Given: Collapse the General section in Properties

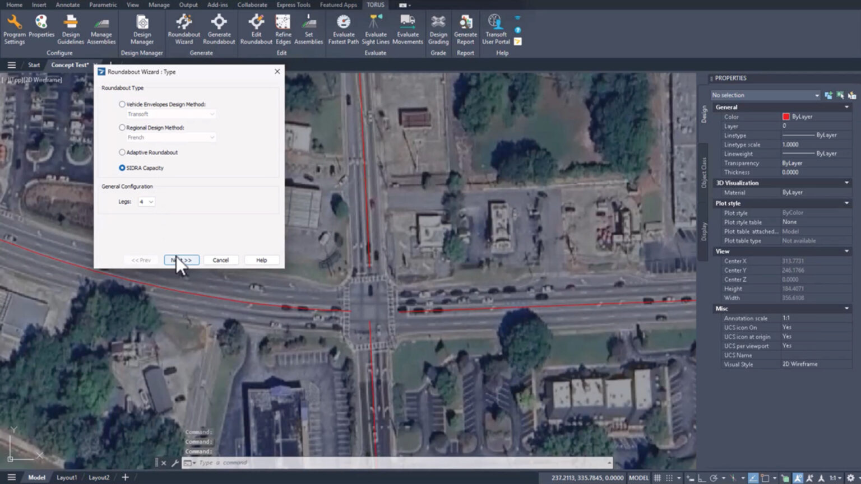Looking at the screenshot, I should (x=846, y=106).
